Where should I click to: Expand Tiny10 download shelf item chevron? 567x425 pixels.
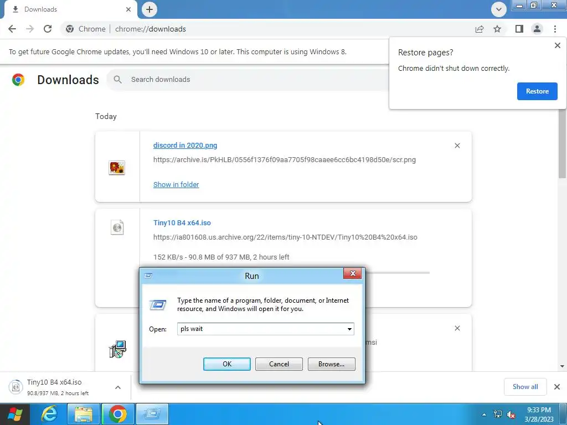tap(118, 387)
